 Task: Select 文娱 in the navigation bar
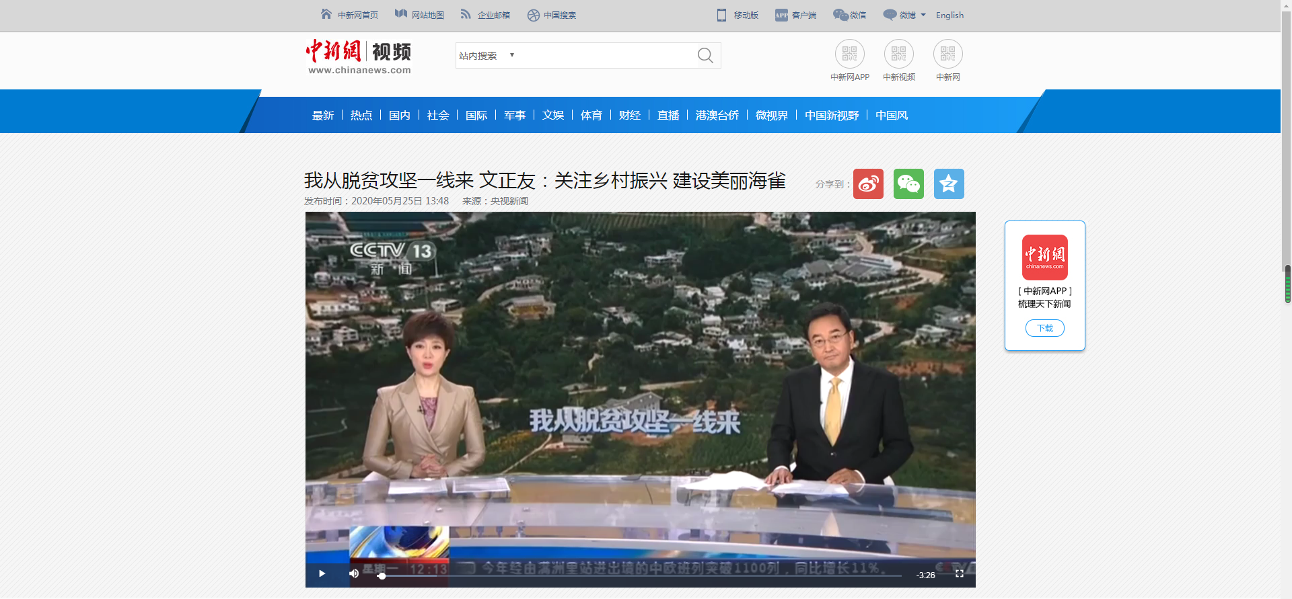(553, 115)
